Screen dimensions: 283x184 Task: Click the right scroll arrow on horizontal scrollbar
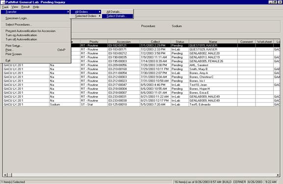pos(278,175)
